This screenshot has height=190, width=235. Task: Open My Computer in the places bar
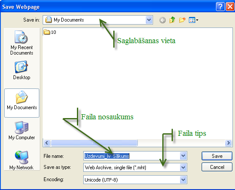tap(22, 130)
